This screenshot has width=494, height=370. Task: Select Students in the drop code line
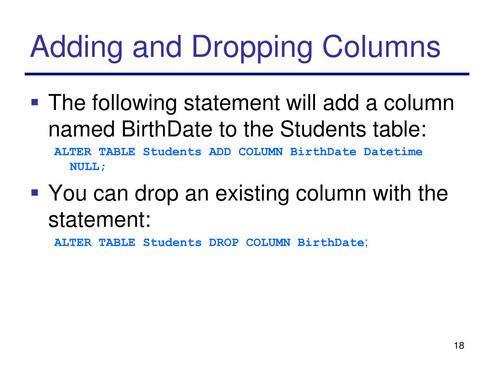[172, 243]
